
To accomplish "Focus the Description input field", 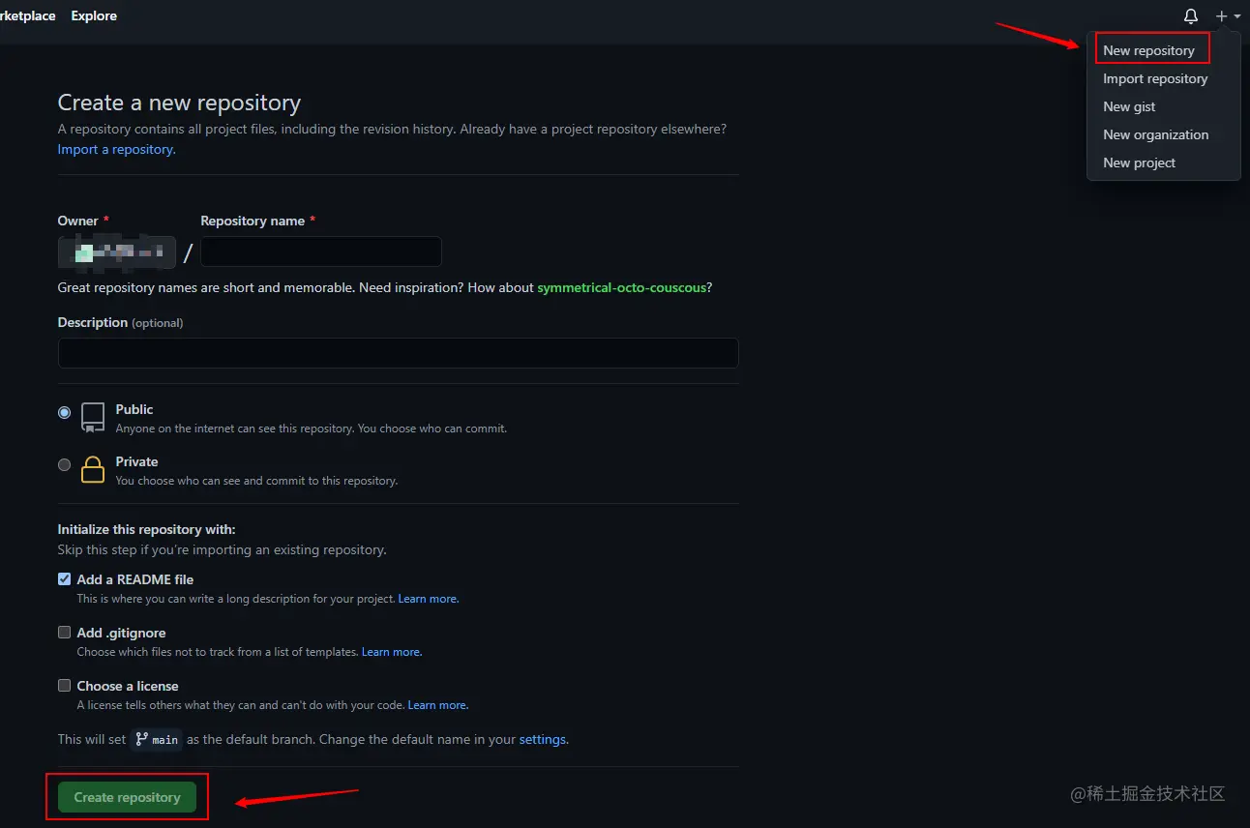I will click(x=398, y=353).
